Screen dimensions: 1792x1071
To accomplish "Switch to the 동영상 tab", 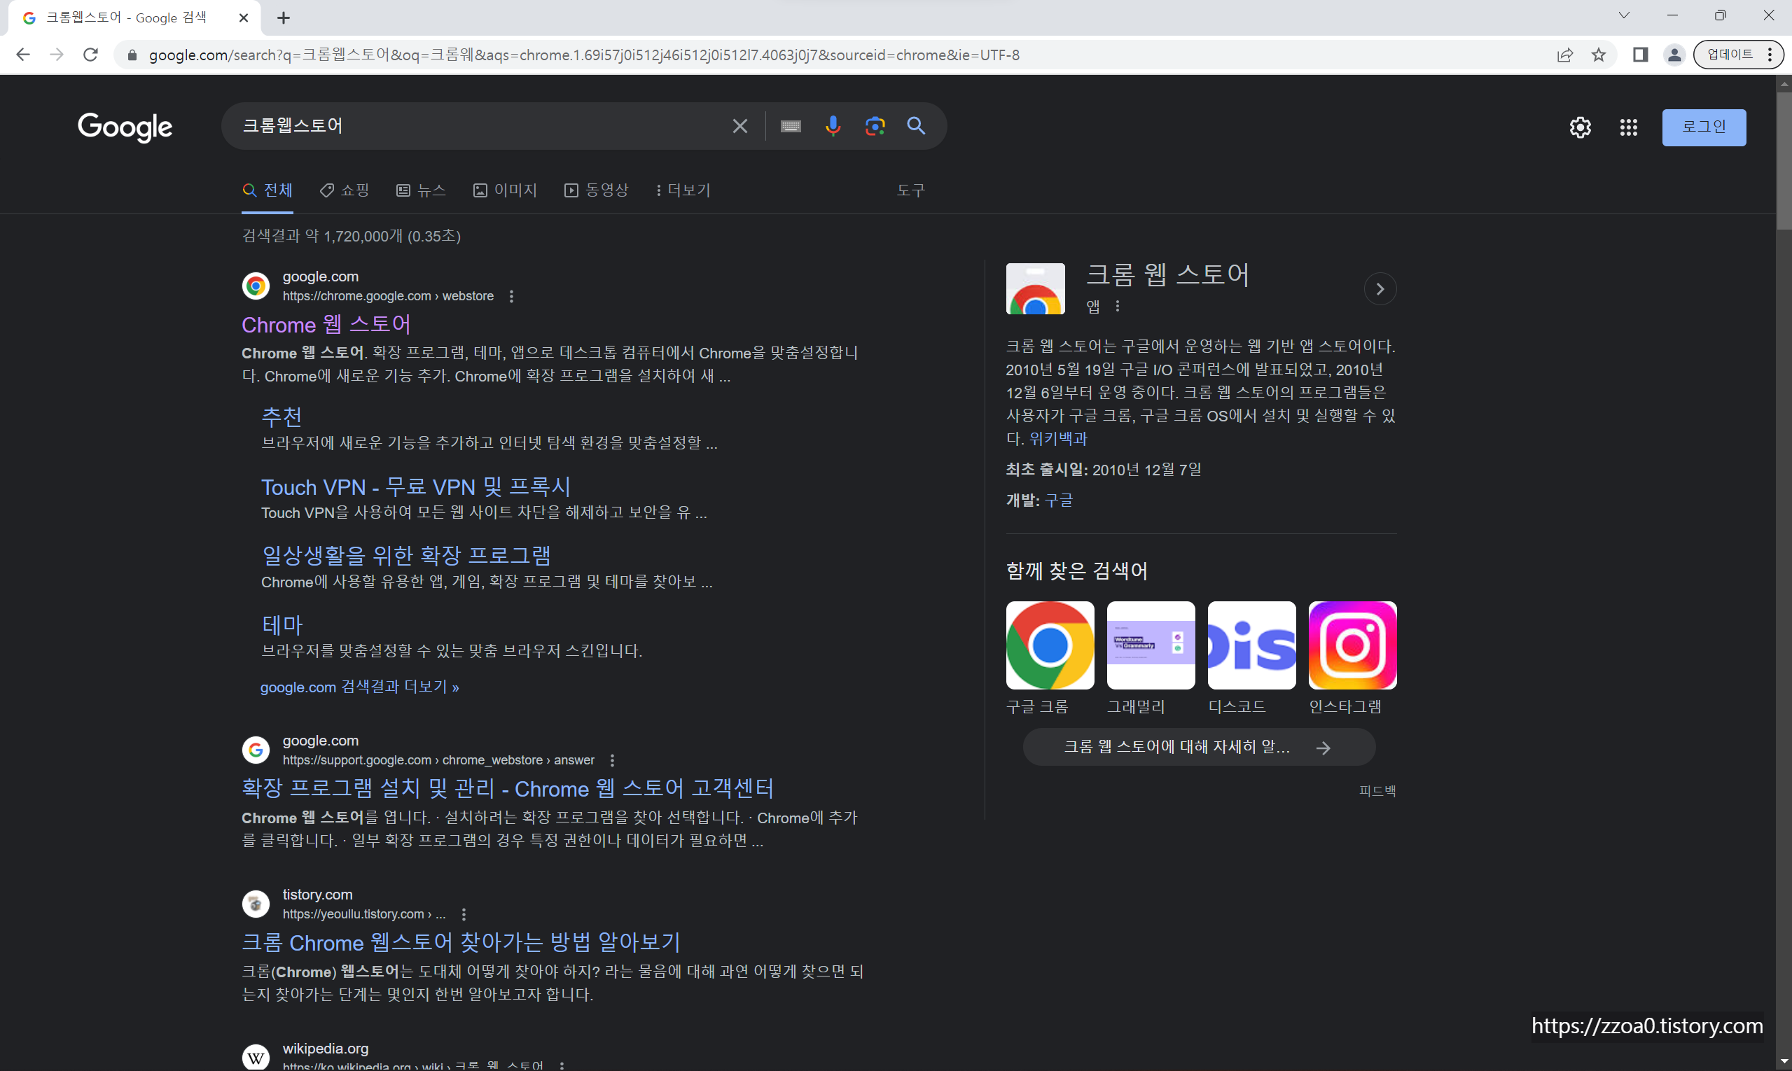I will point(597,190).
